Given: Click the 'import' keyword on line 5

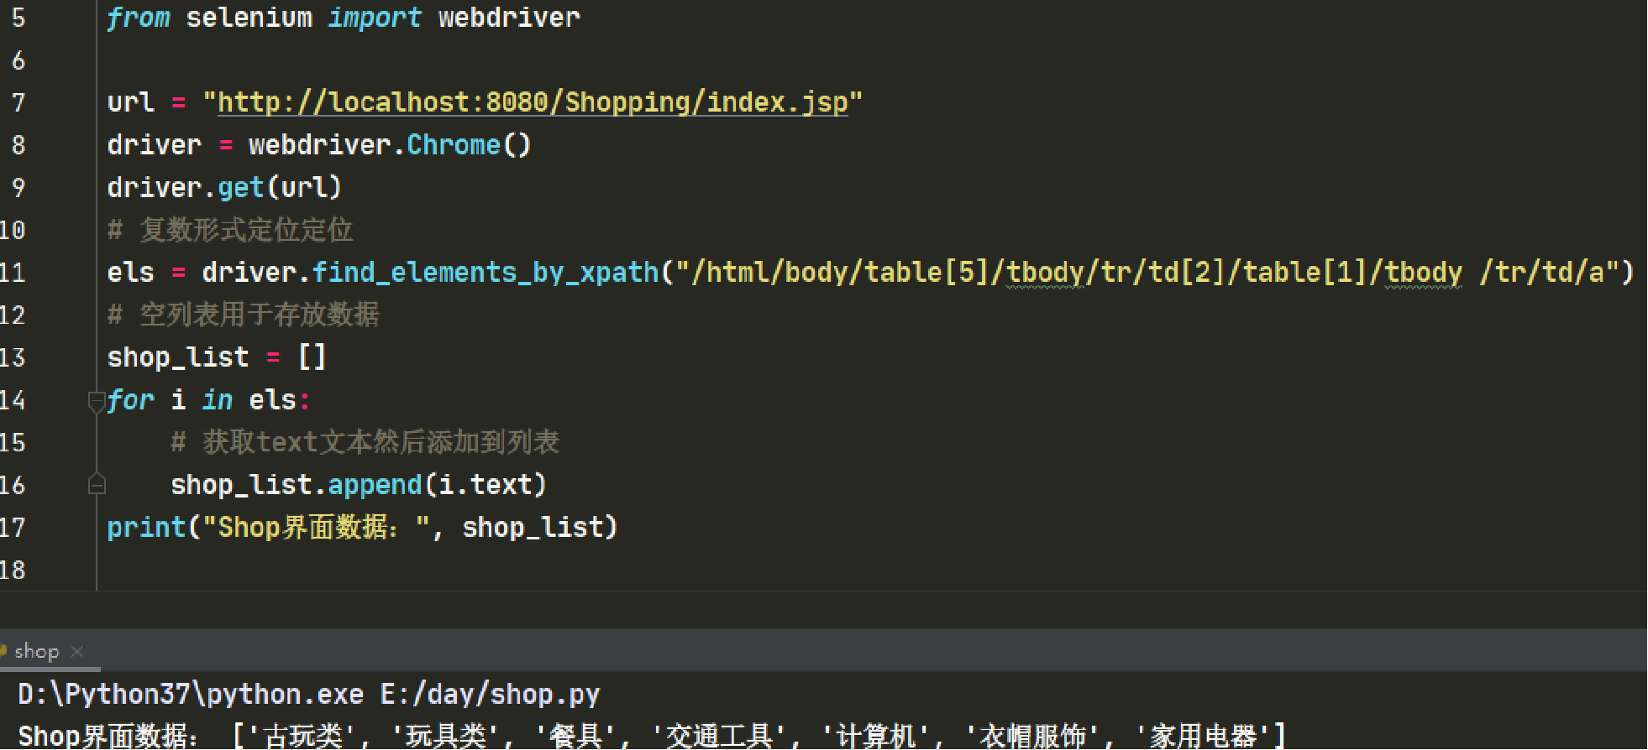Looking at the screenshot, I should (374, 17).
